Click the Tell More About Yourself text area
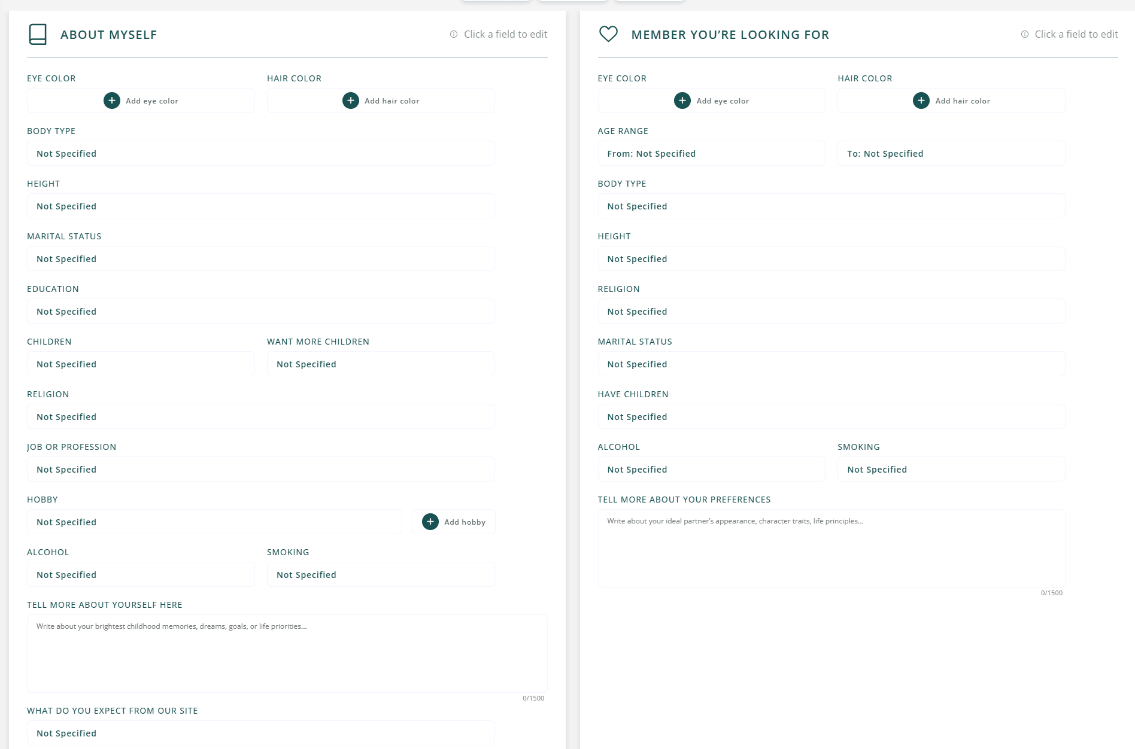This screenshot has width=1135, height=749. pos(287,653)
